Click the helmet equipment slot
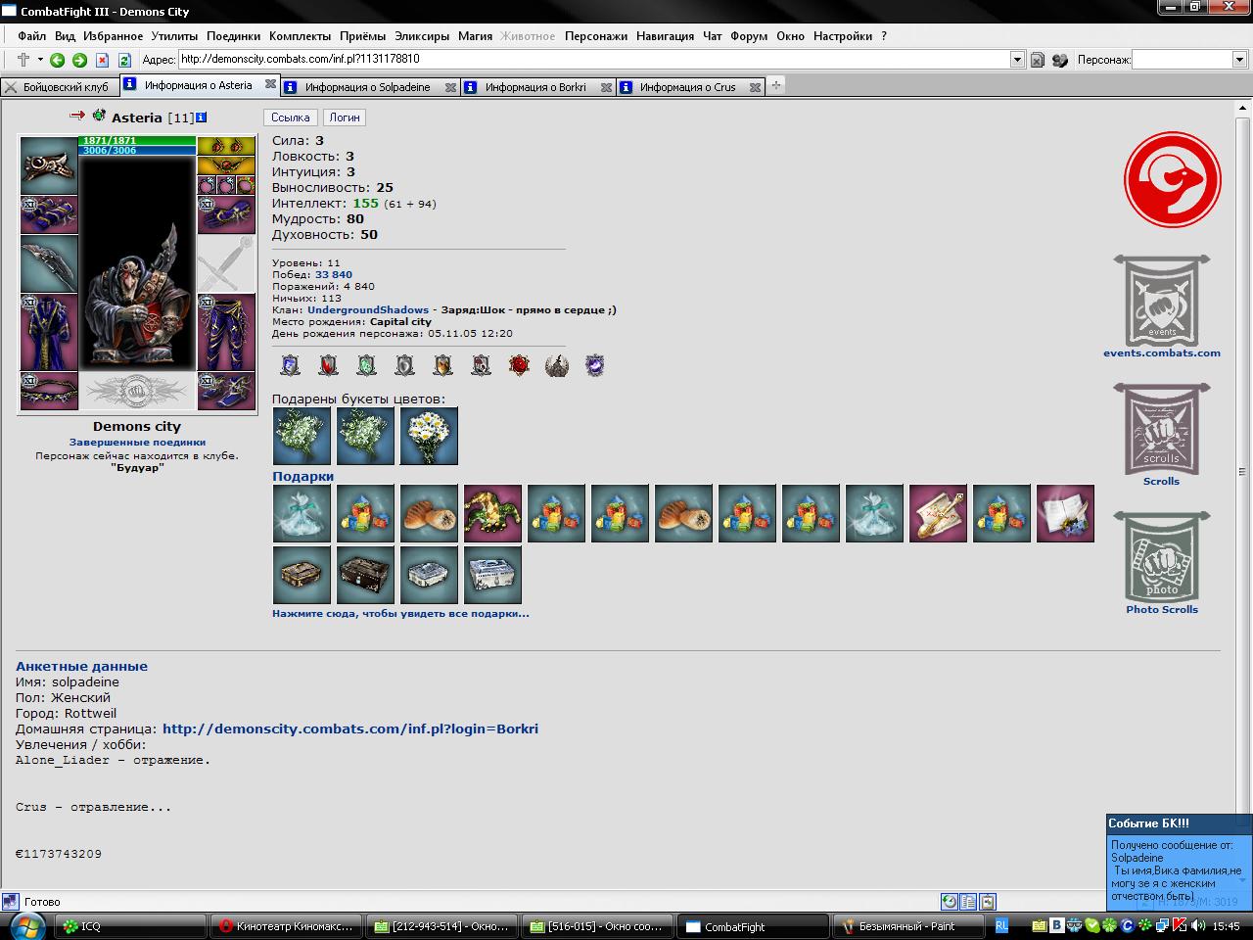The height and width of the screenshot is (940, 1253). pyautogui.click(x=48, y=165)
